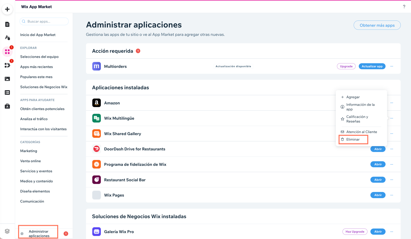
Task: Choose Eliminar from the context menu
Action: pyautogui.click(x=353, y=139)
